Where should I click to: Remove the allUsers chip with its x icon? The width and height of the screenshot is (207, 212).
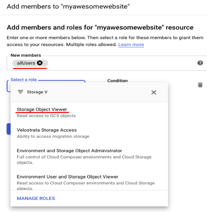tap(40, 63)
